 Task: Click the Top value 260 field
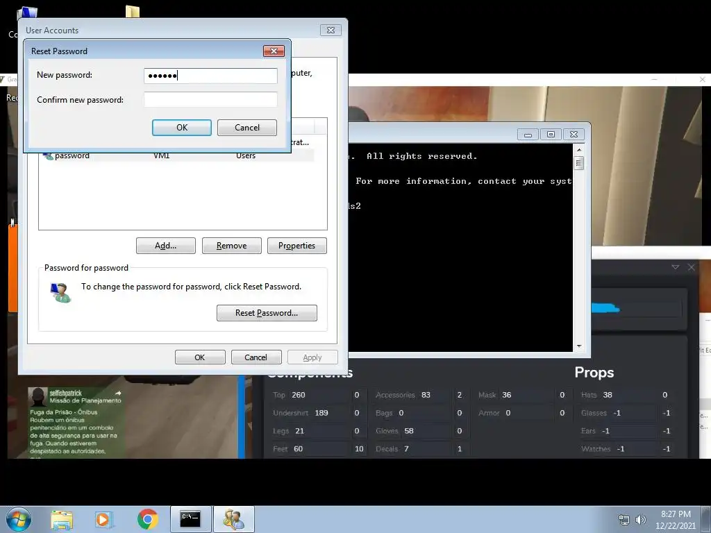click(319, 395)
